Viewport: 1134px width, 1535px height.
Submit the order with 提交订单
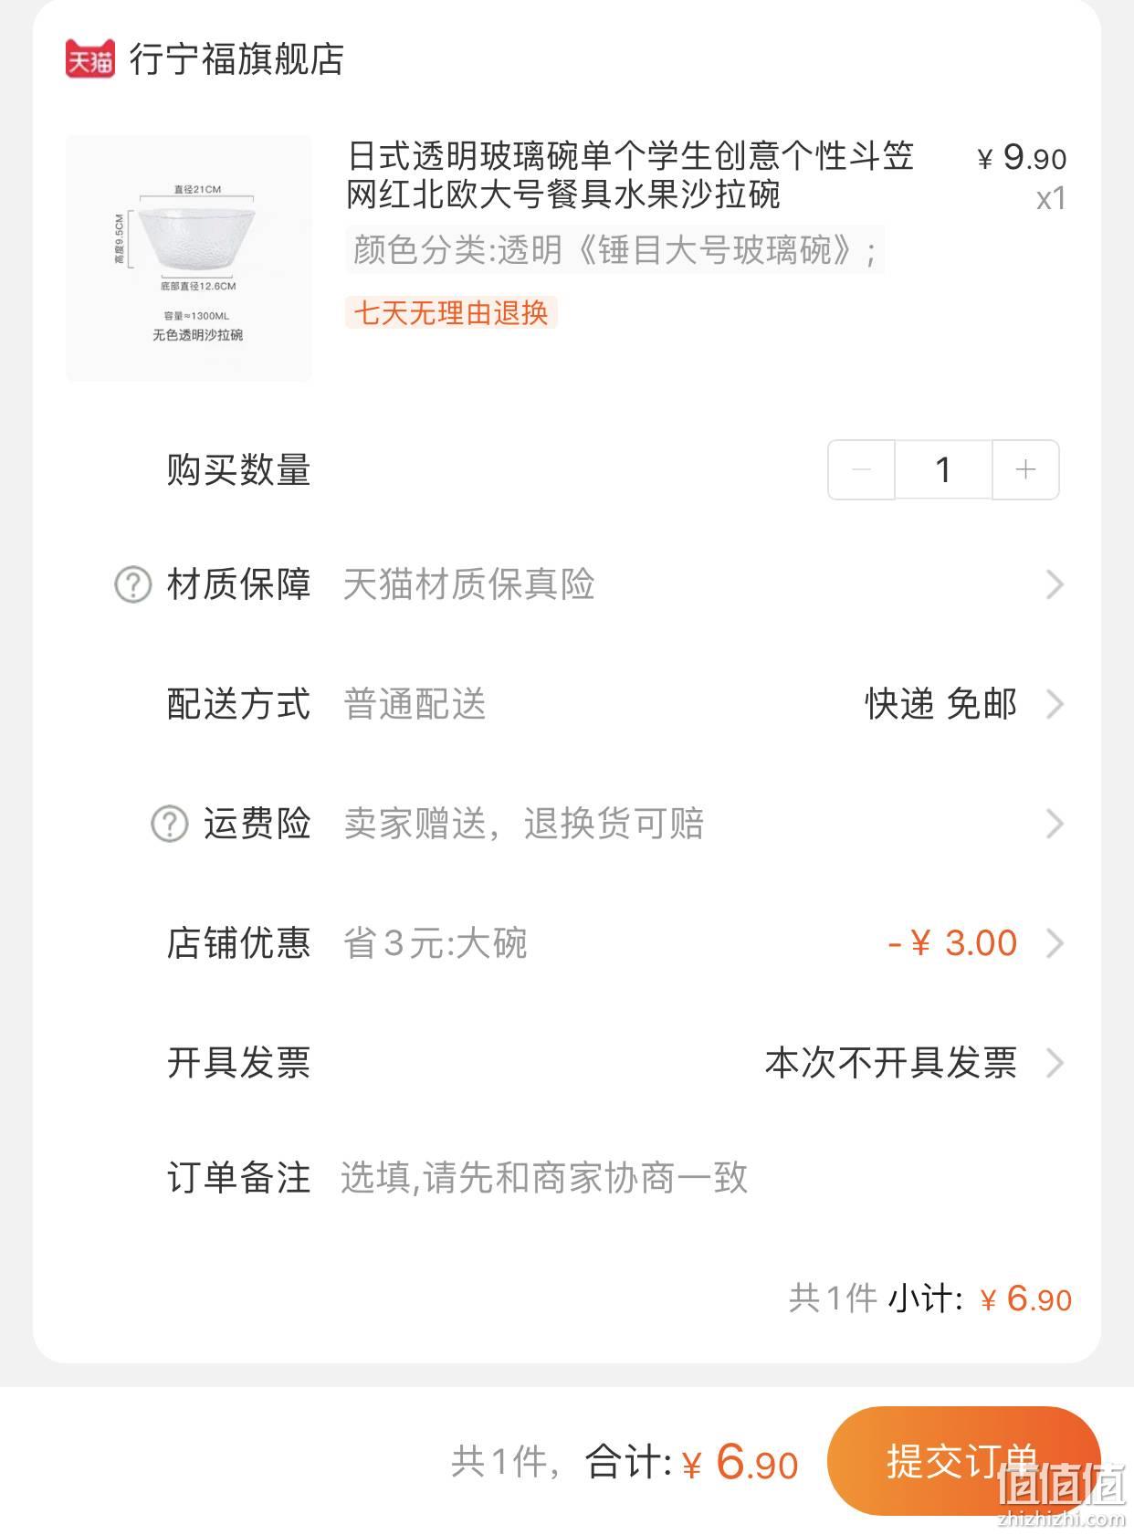click(x=963, y=1461)
